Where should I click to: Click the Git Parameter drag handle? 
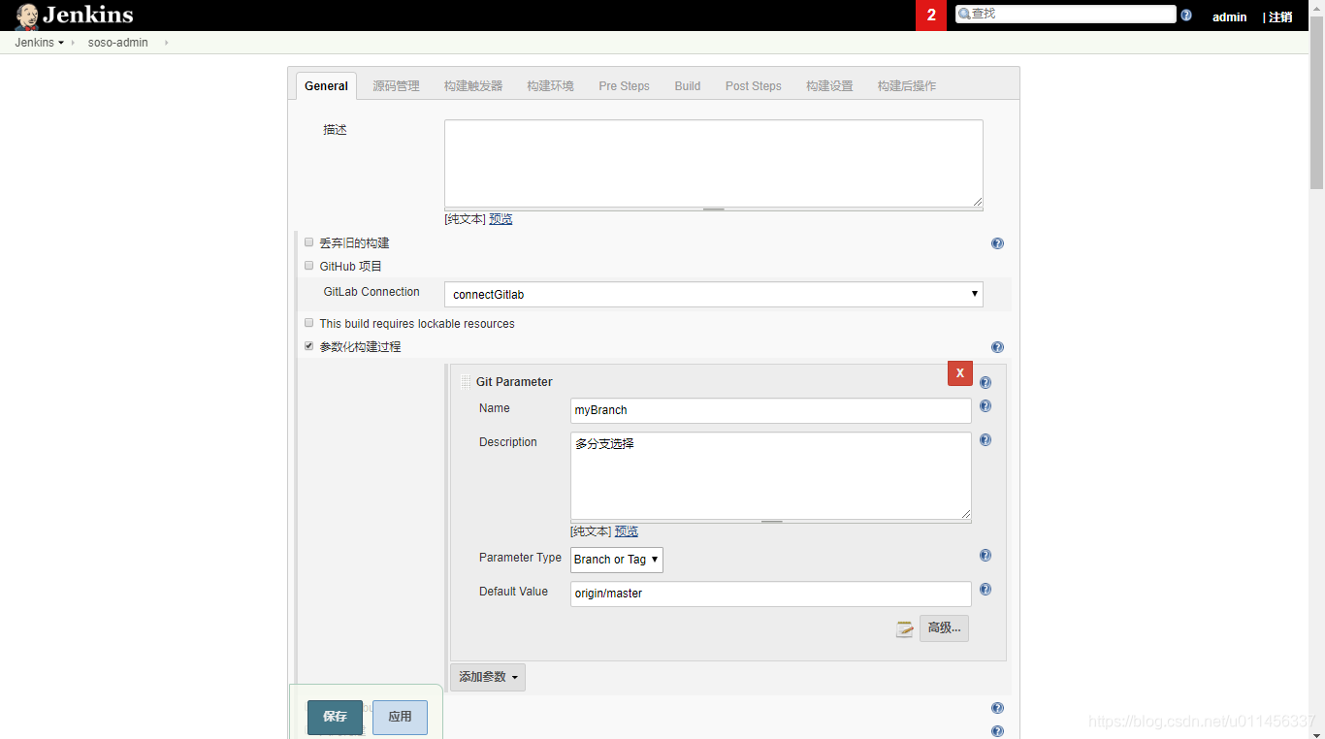466,382
